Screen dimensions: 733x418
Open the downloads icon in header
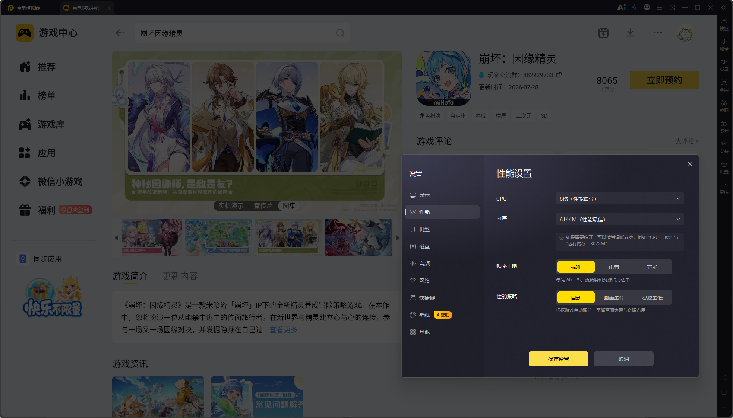pos(630,33)
